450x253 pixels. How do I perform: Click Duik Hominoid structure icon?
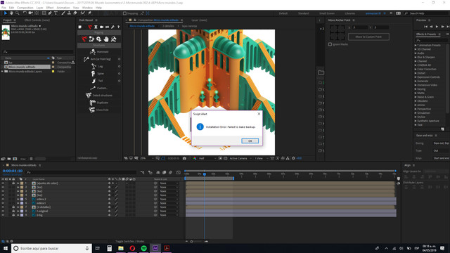[x=92, y=51]
